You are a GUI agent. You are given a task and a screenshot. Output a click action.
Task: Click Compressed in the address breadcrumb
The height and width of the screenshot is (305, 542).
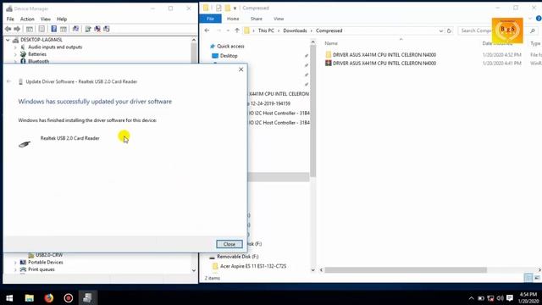point(329,30)
